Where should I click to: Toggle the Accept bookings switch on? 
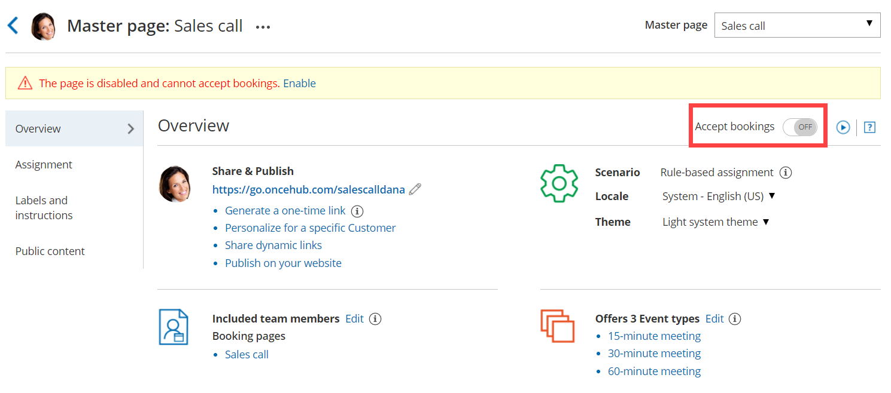pos(800,127)
